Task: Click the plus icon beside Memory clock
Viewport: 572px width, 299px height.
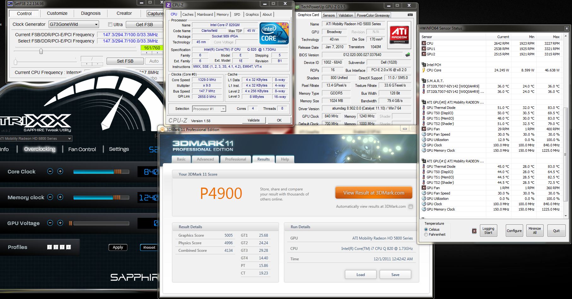Action: (60, 197)
